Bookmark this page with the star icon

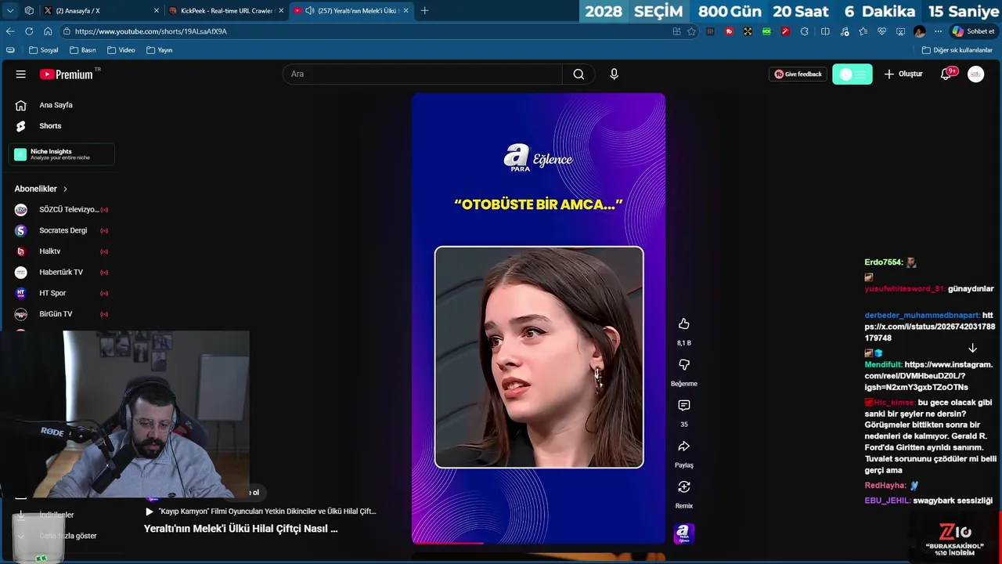point(691,31)
